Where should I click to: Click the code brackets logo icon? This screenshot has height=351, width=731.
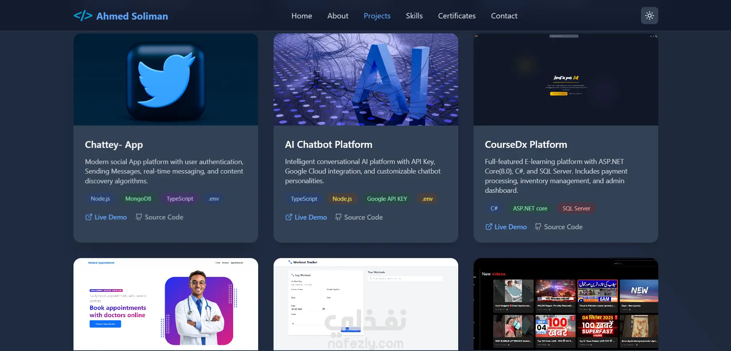(x=83, y=16)
